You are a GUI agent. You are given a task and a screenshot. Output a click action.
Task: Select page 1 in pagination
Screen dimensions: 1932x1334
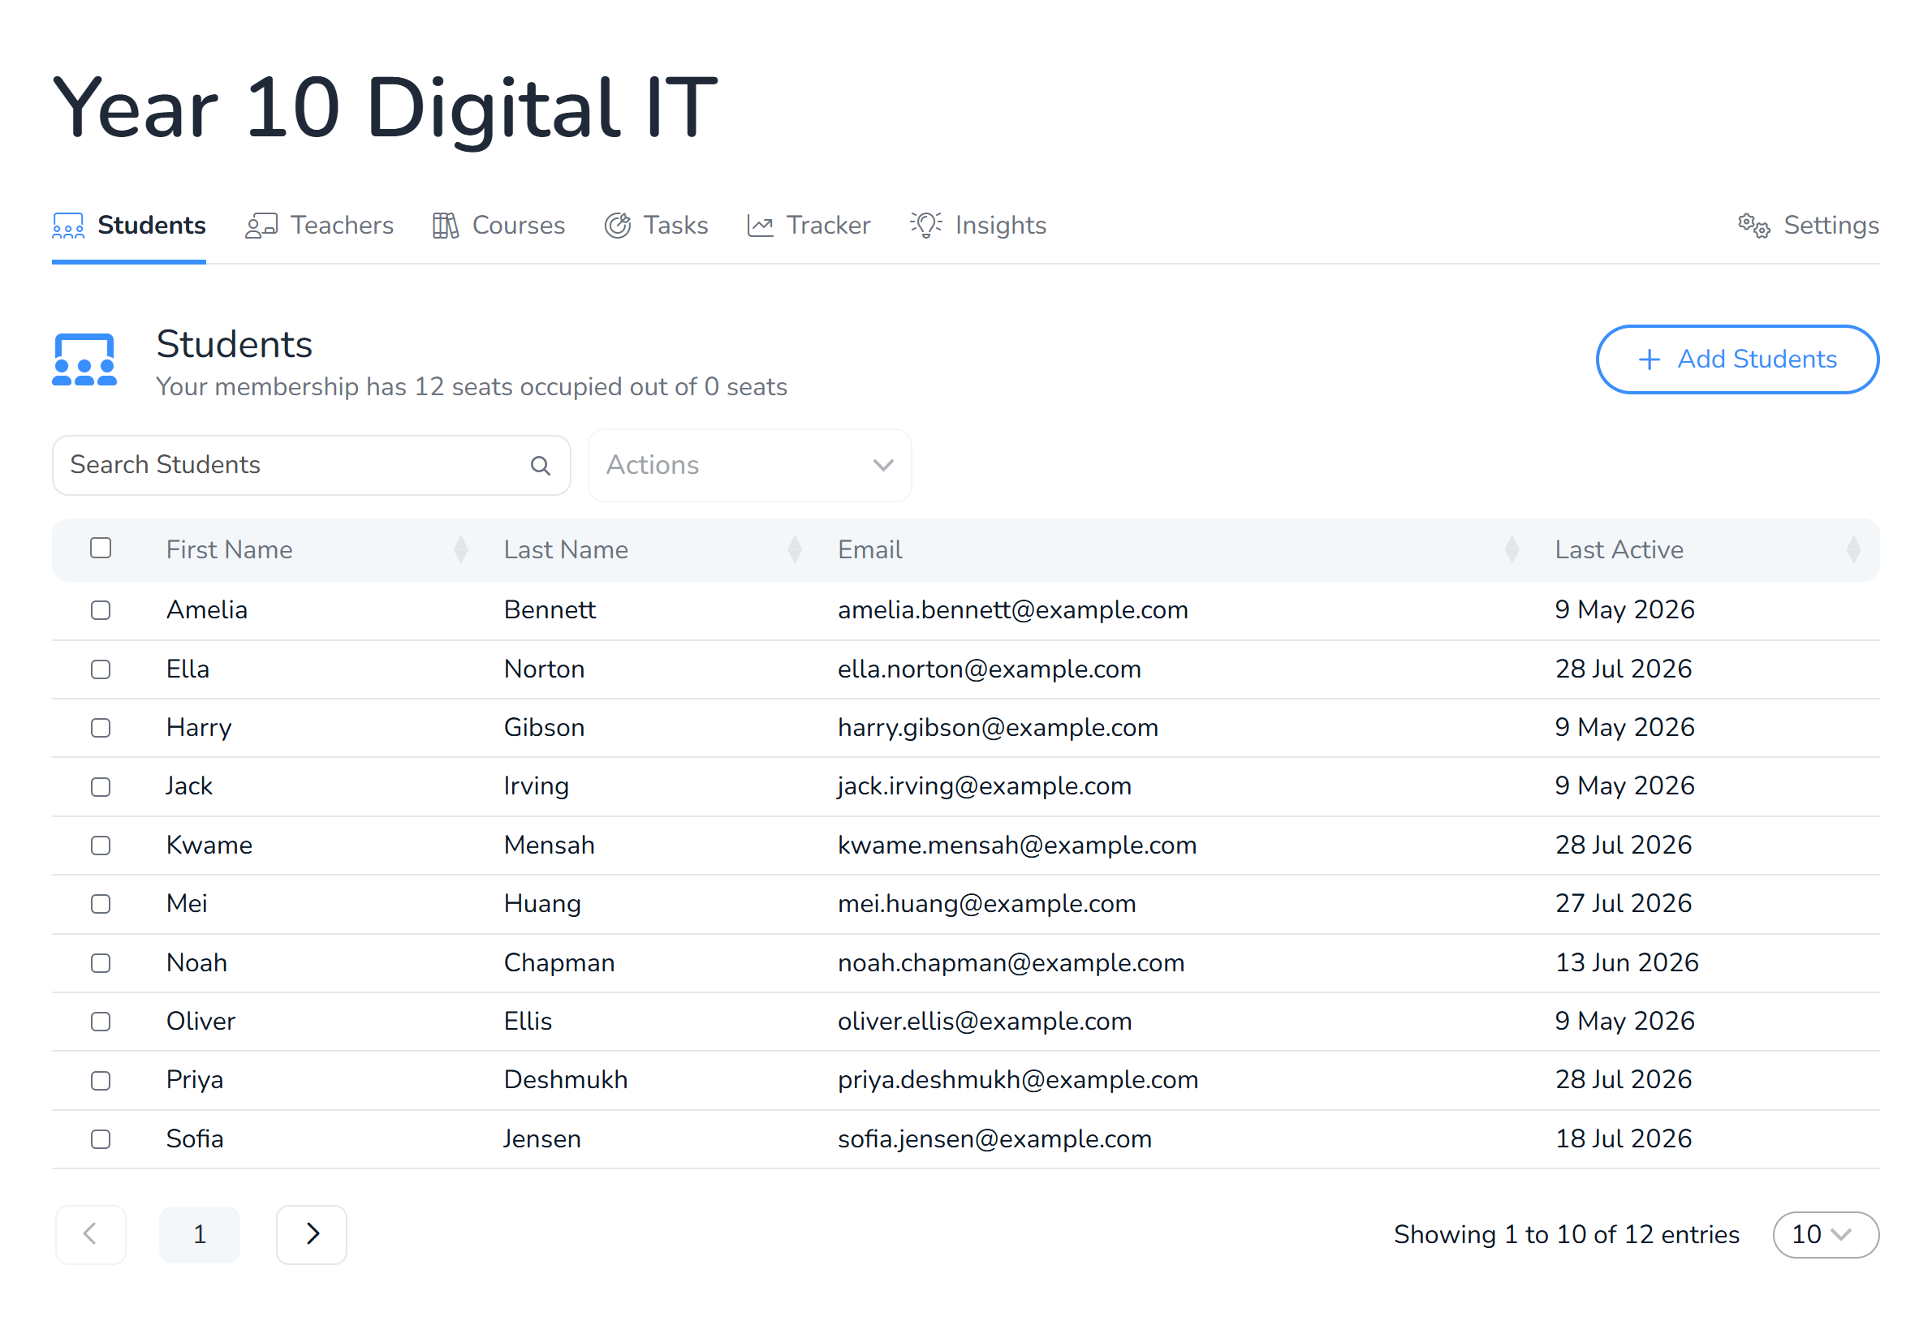click(x=199, y=1234)
